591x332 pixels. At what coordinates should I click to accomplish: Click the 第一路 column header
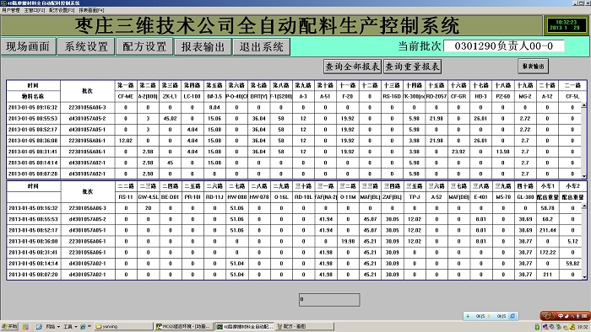[x=126, y=85]
